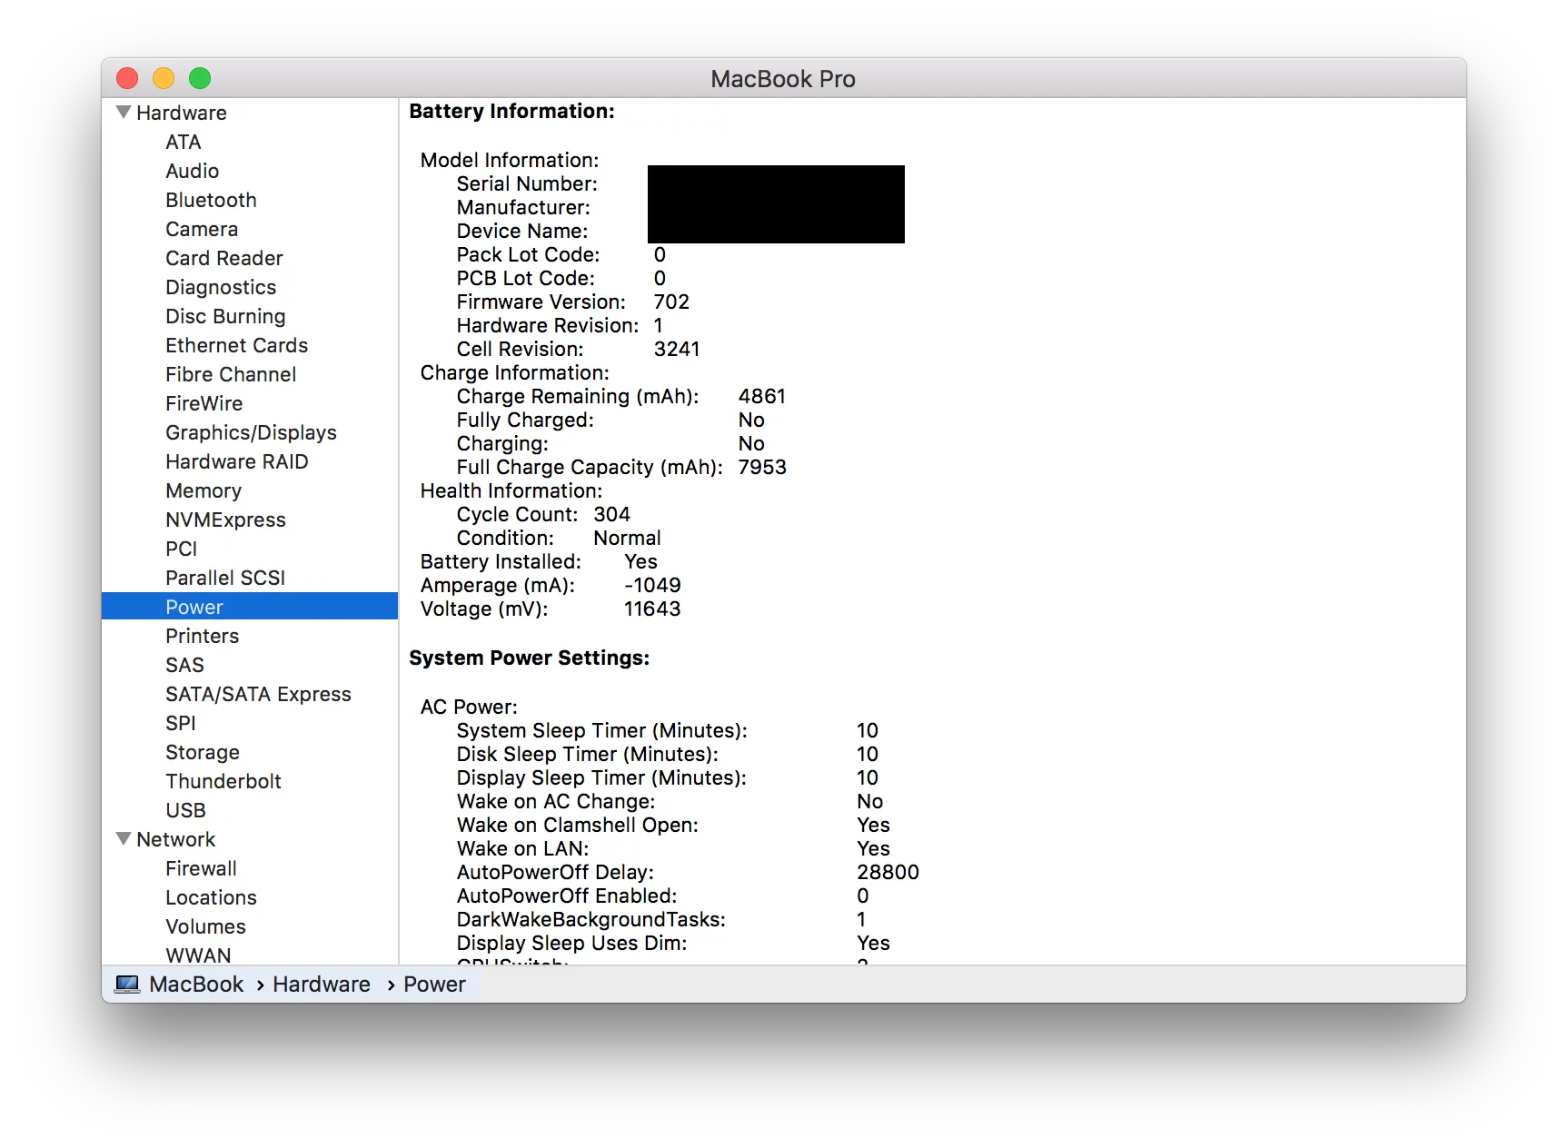Click the Network category label

pos(176,839)
